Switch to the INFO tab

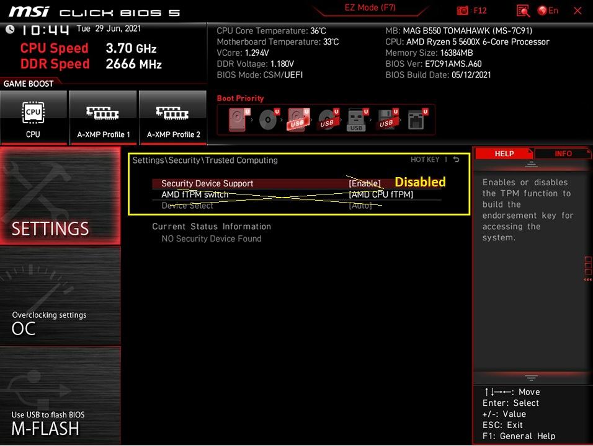coord(563,154)
